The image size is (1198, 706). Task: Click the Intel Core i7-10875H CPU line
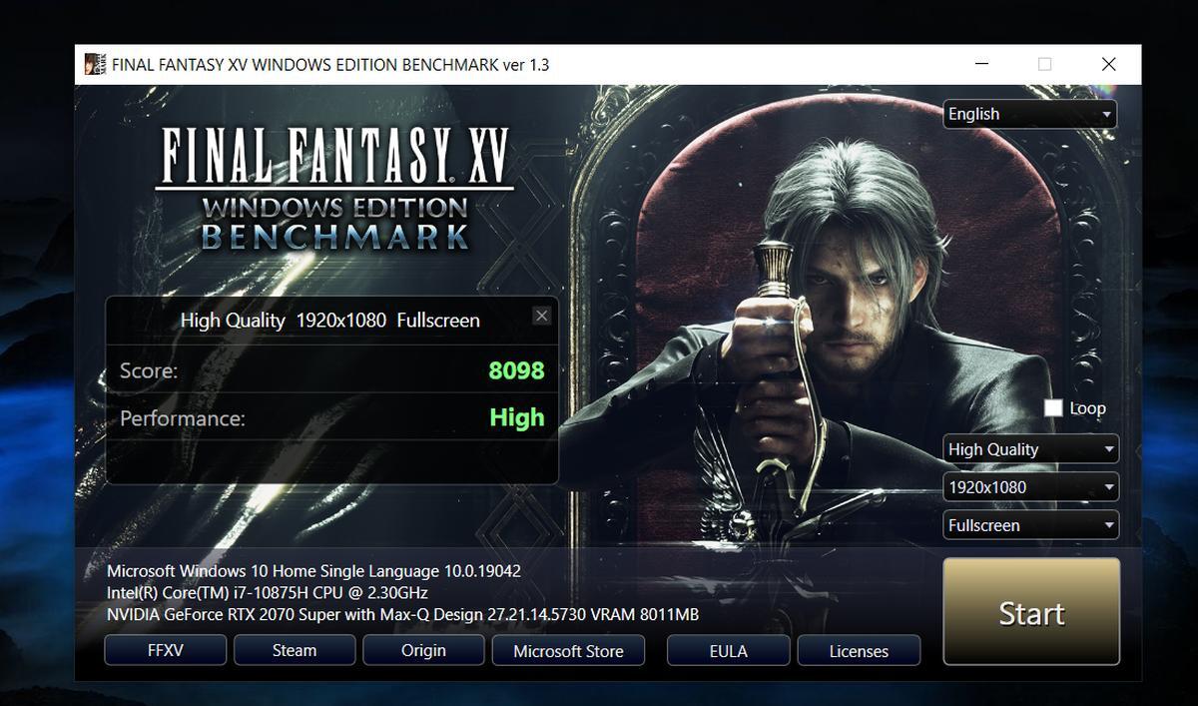coord(268,593)
